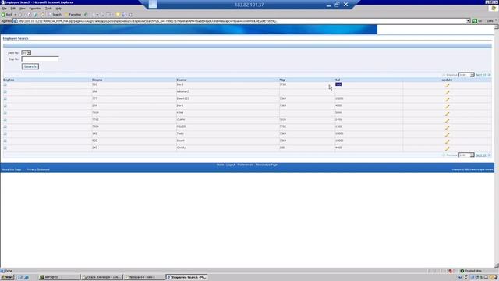Click the Deptno link in the KING row
Viewport: 499px width, 281px height.
coord(5,112)
